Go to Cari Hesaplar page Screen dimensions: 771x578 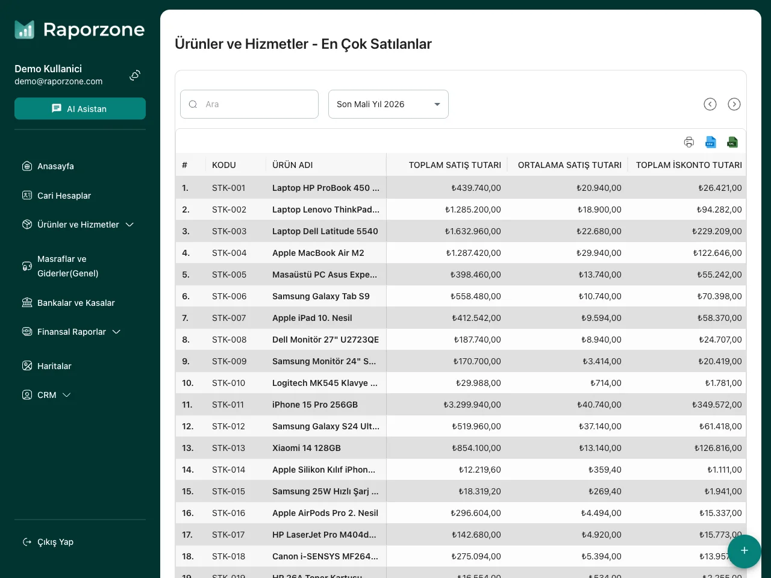[64, 196]
